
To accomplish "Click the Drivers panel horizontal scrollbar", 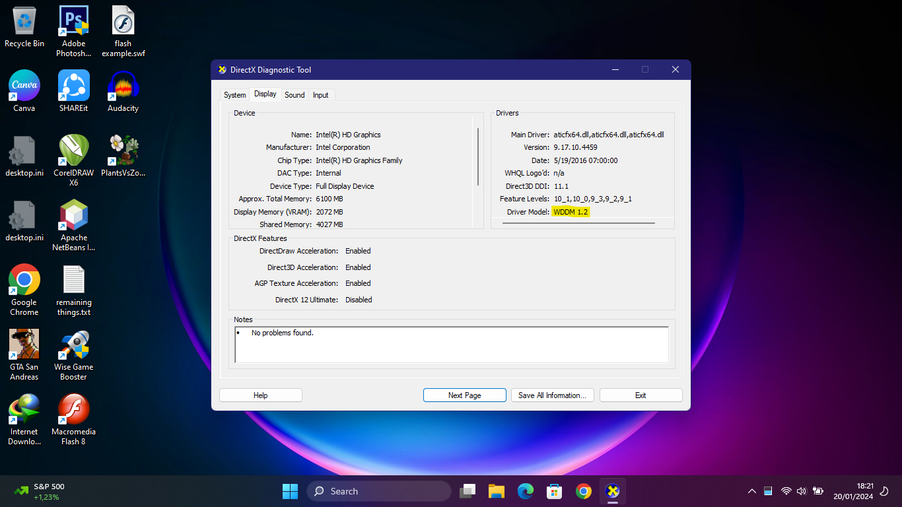I will tap(578, 223).
